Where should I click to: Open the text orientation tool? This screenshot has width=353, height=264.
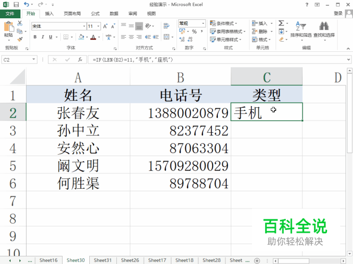148,26
